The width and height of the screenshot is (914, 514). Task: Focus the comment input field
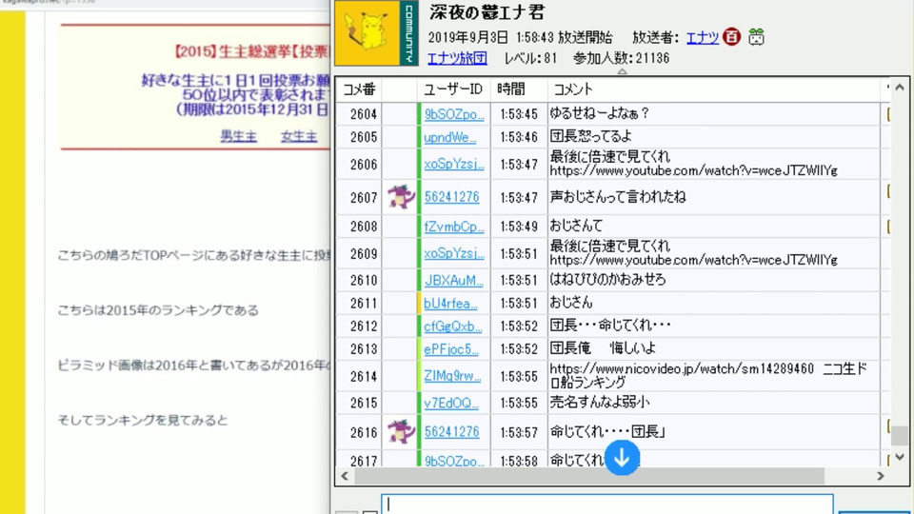[607, 504]
